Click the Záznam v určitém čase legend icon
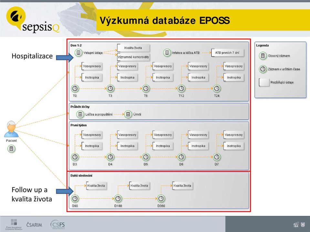This screenshot has height=232, width=310. pos(263,69)
